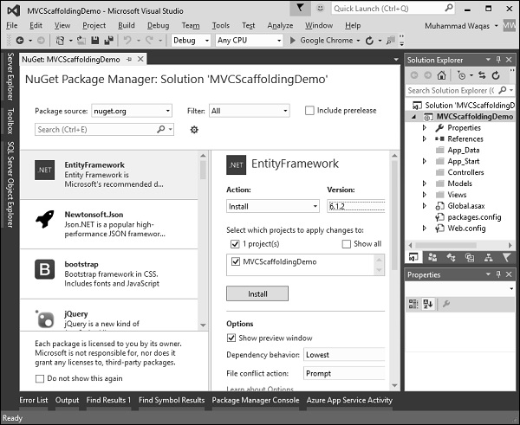Image resolution: width=520 pixels, height=425 pixels.
Task: Toggle Include prerelease checkbox
Action: tap(309, 111)
